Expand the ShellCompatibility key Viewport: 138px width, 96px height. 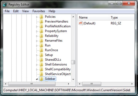click(37, 70)
